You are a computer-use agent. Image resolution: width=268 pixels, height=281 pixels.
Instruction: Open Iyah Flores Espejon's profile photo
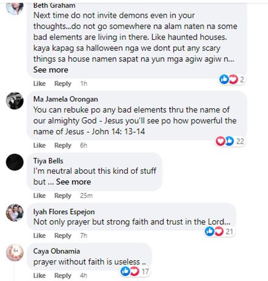[15, 213]
